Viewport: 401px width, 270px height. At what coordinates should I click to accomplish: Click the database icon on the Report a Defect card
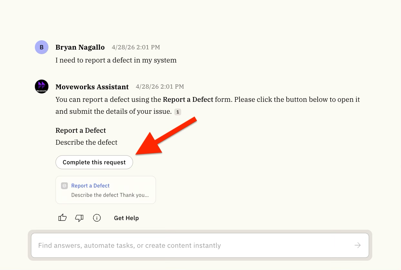pos(65,186)
